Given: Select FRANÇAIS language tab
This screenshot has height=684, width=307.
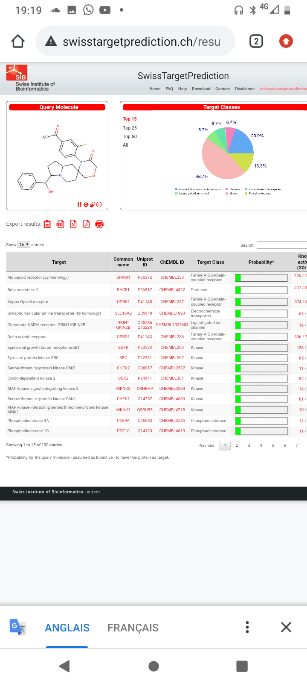Looking at the screenshot, I should click(x=133, y=628).
